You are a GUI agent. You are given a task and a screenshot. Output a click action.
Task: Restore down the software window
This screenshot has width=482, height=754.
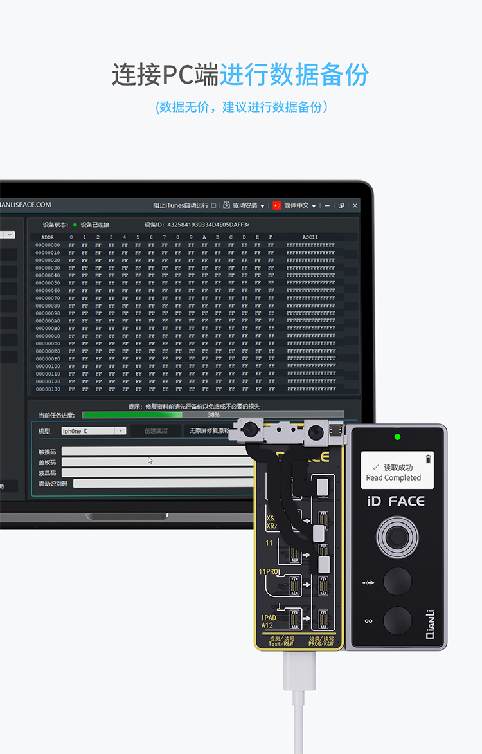coord(341,205)
